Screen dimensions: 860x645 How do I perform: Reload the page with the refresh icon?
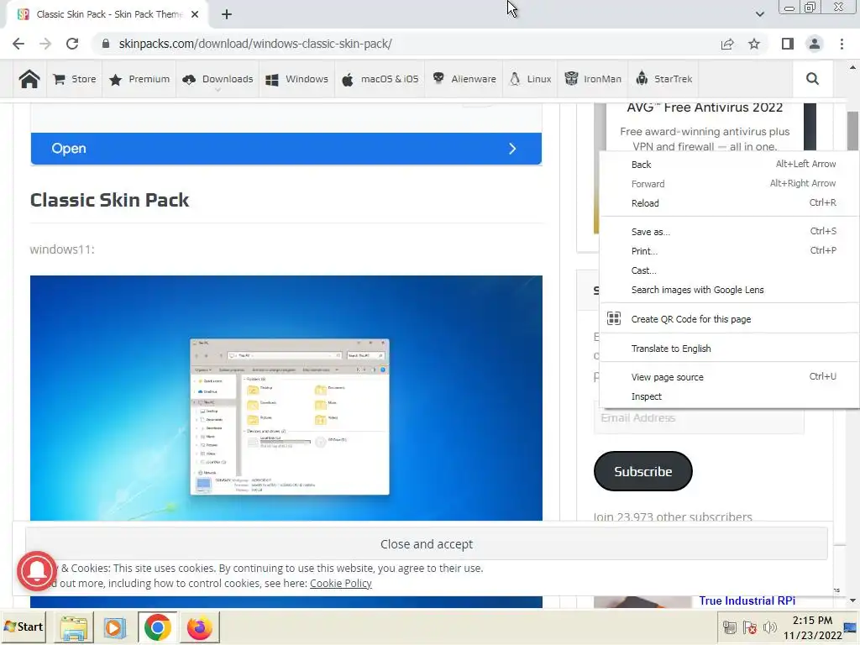tap(72, 44)
